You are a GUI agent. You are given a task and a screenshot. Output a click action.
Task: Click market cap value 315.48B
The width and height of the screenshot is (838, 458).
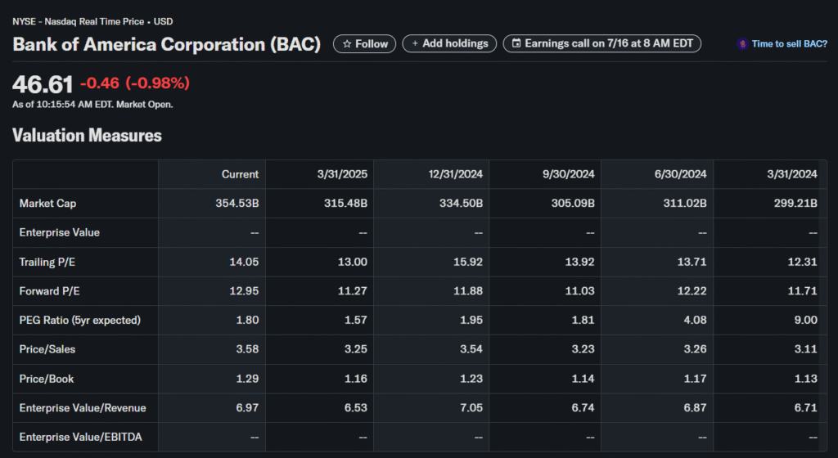[x=345, y=204]
